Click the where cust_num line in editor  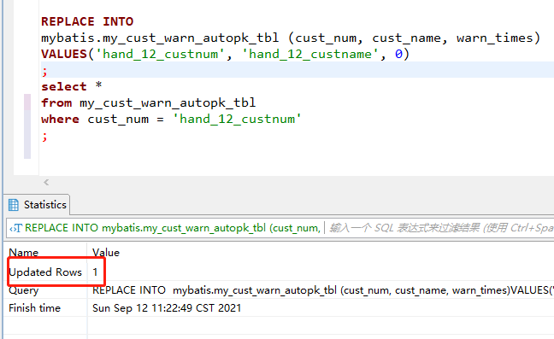[x=171, y=120]
